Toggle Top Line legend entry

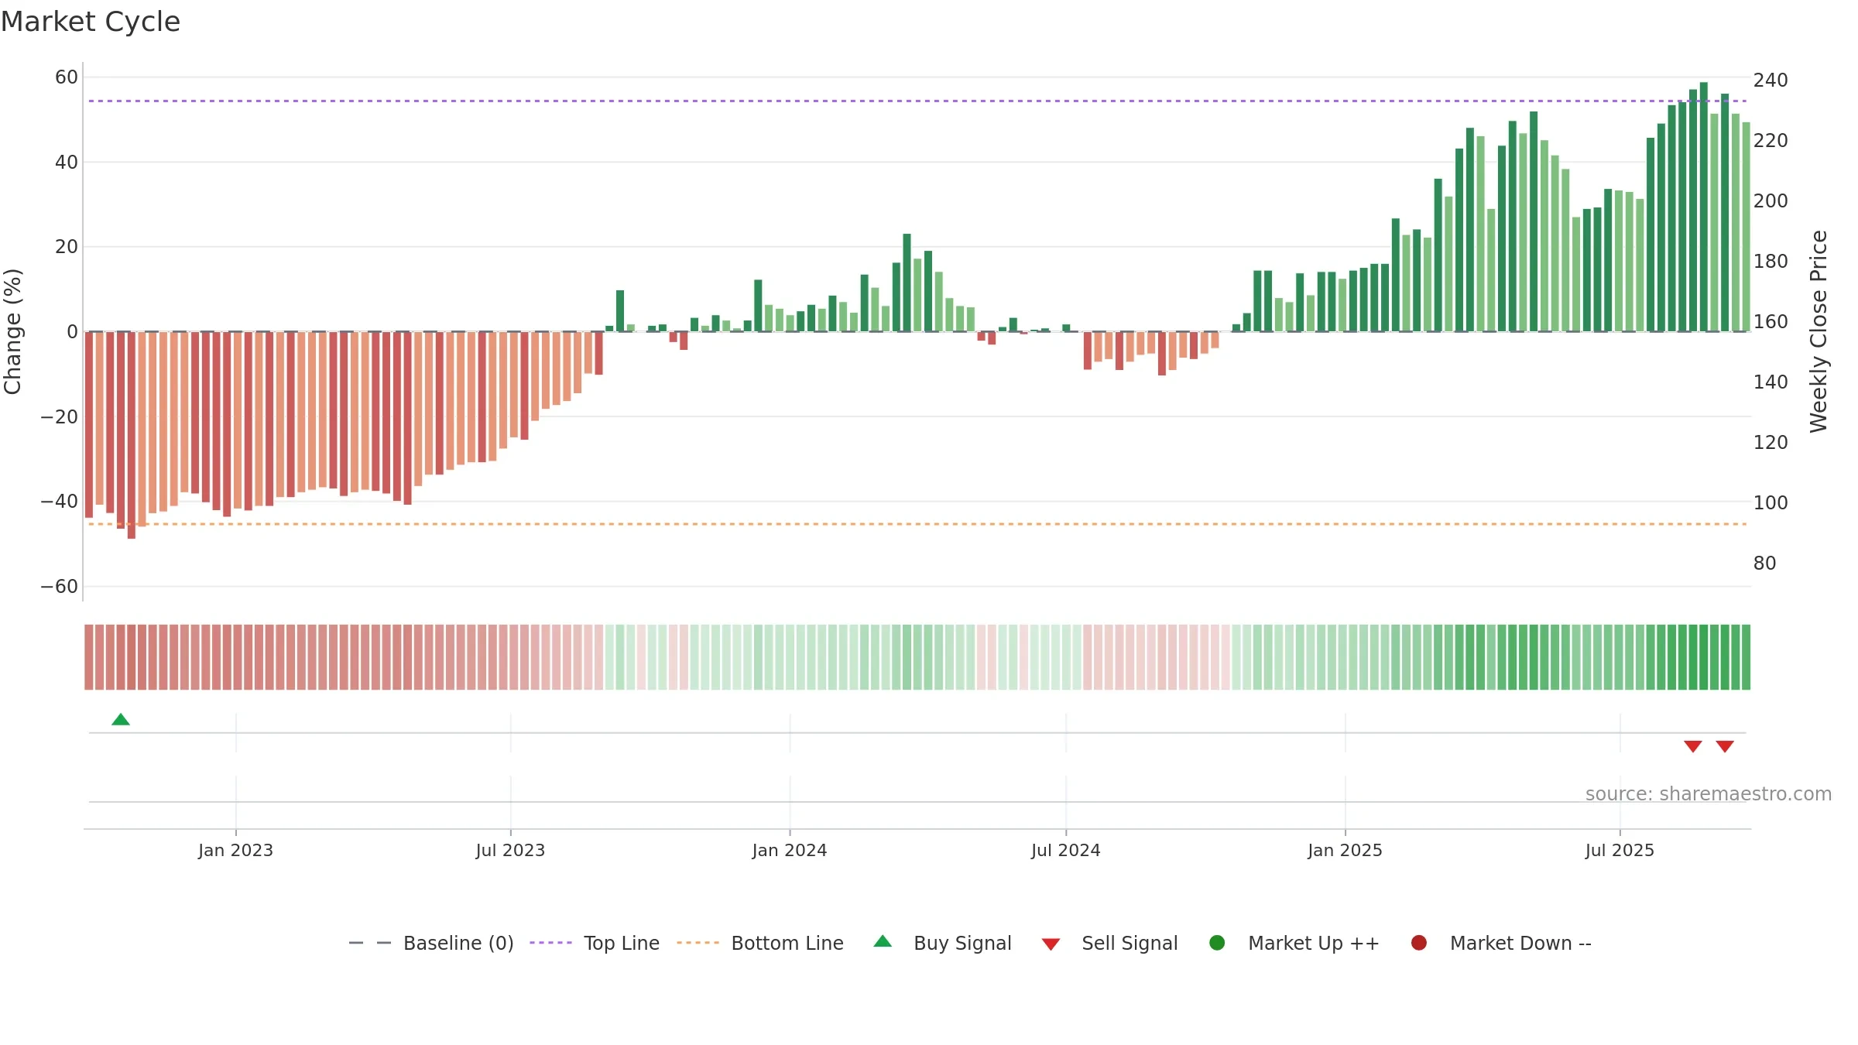(595, 943)
